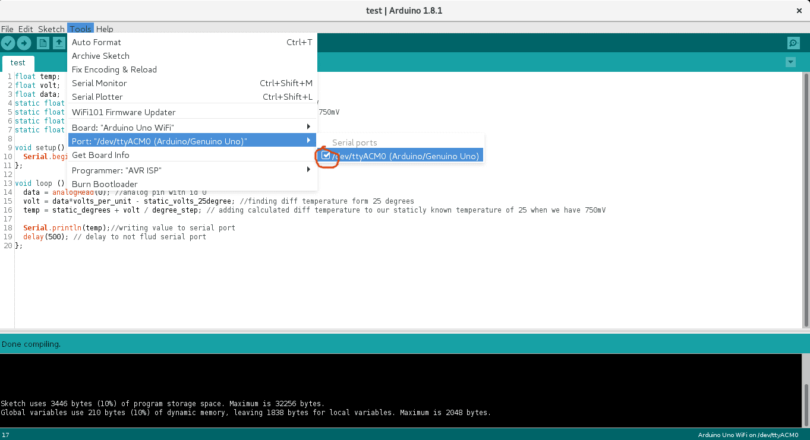Open the tab options dropdown arrow
Viewport: 810px width, 440px height.
coord(790,62)
